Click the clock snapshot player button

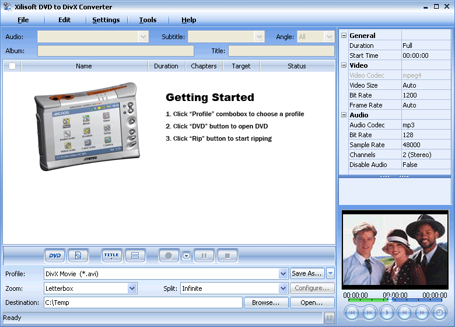pos(440,313)
